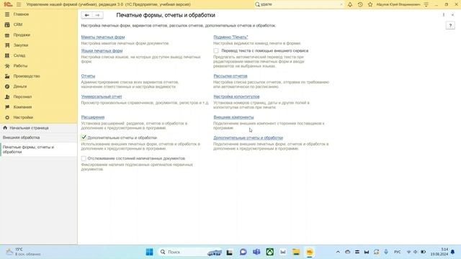The width and height of the screenshot is (461, 259).
Task: Open the Отчеты link
Action: click(x=88, y=76)
